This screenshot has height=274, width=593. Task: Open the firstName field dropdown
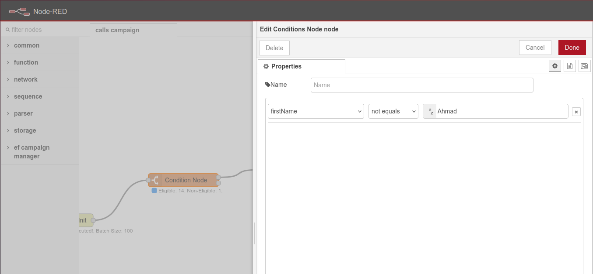pos(316,111)
